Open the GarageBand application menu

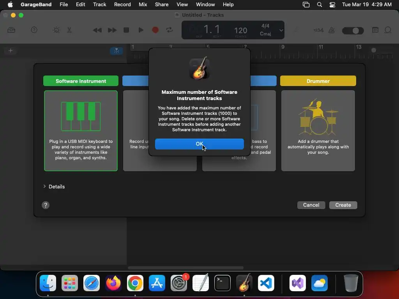(36, 4)
